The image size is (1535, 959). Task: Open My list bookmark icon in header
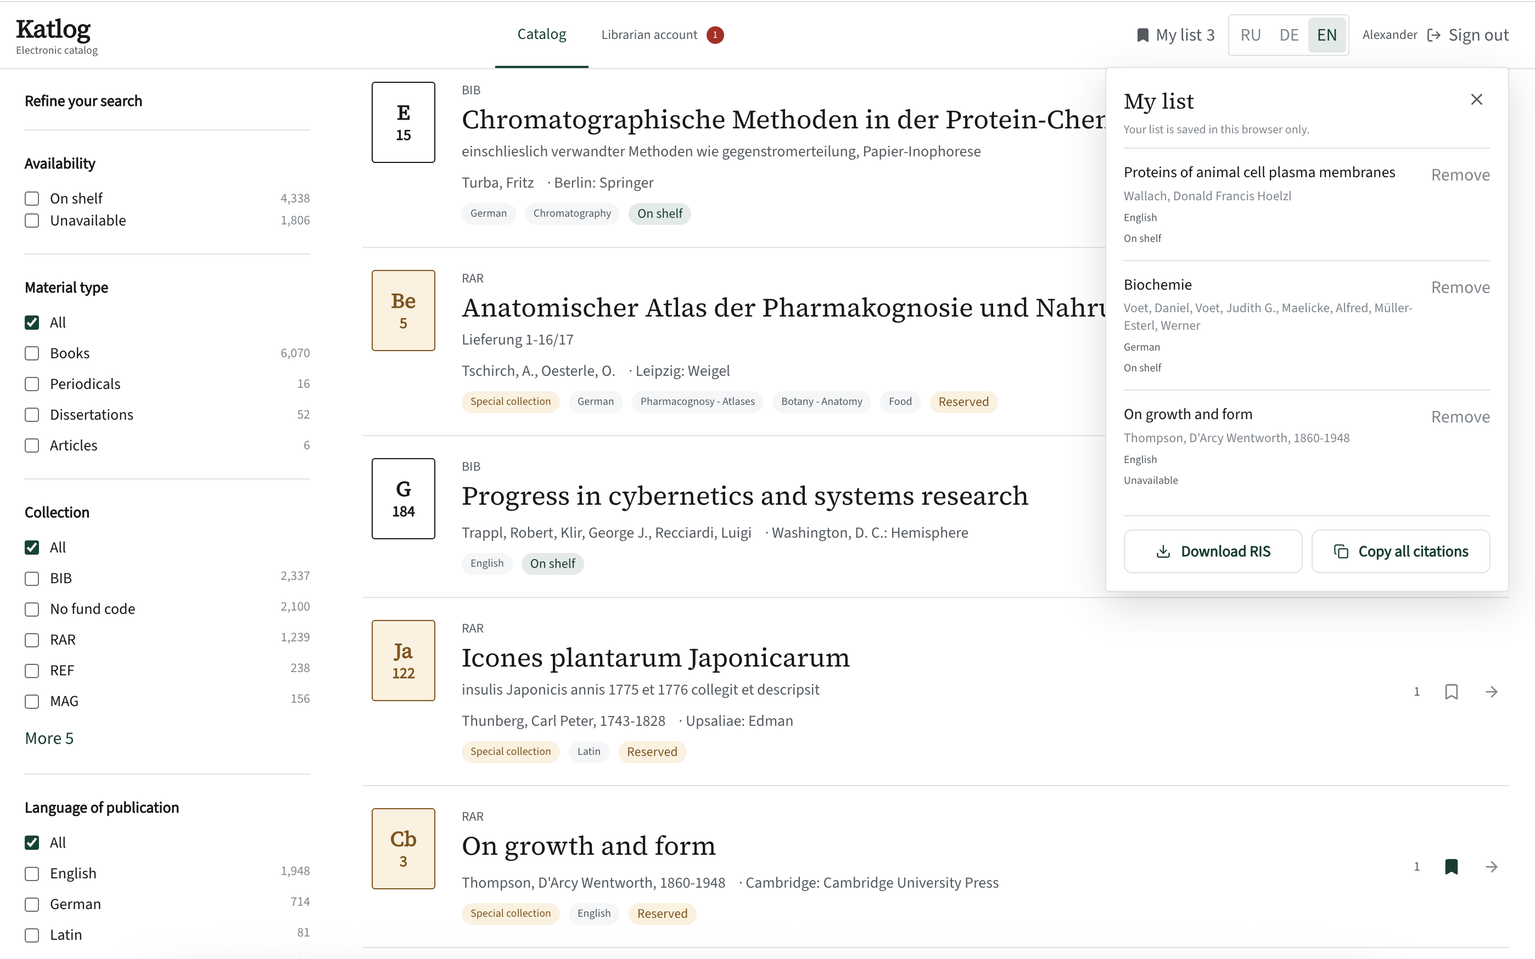(1142, 35)
